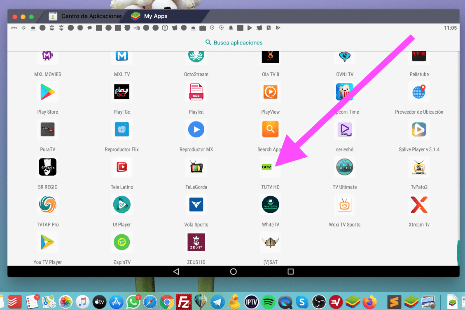Launch Vola Sports
This screenshot has width=465, height=310.
click(196, 204)
